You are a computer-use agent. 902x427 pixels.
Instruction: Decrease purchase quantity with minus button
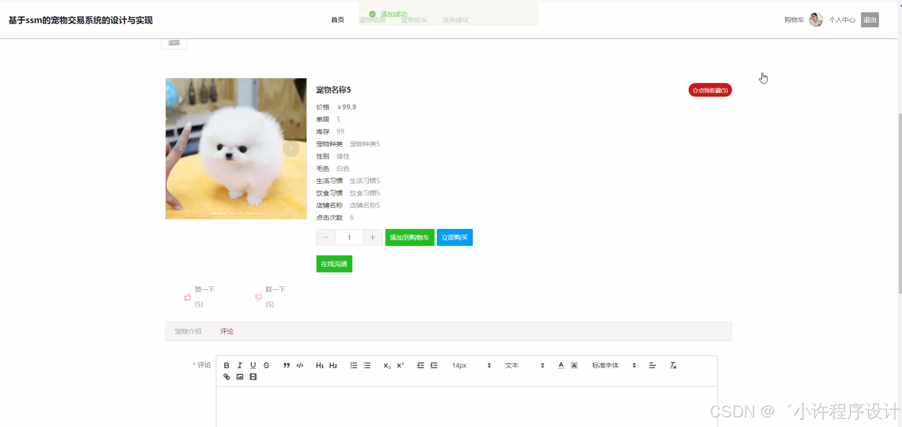point(326,237)
